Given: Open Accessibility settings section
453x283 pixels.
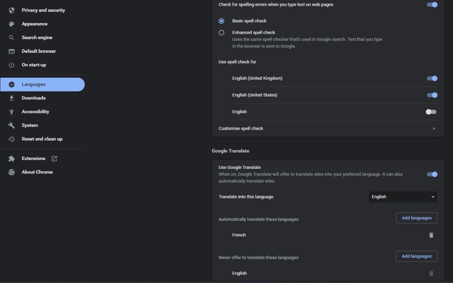Looking at the screenshot, I should point(35,112).
